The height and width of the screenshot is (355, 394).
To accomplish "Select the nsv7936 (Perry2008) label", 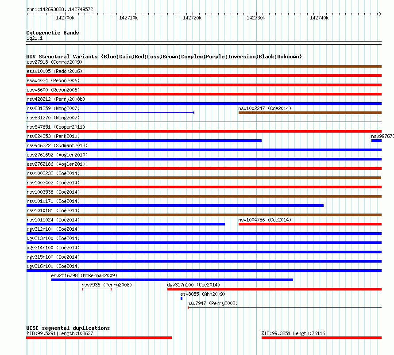I will 107,285.
